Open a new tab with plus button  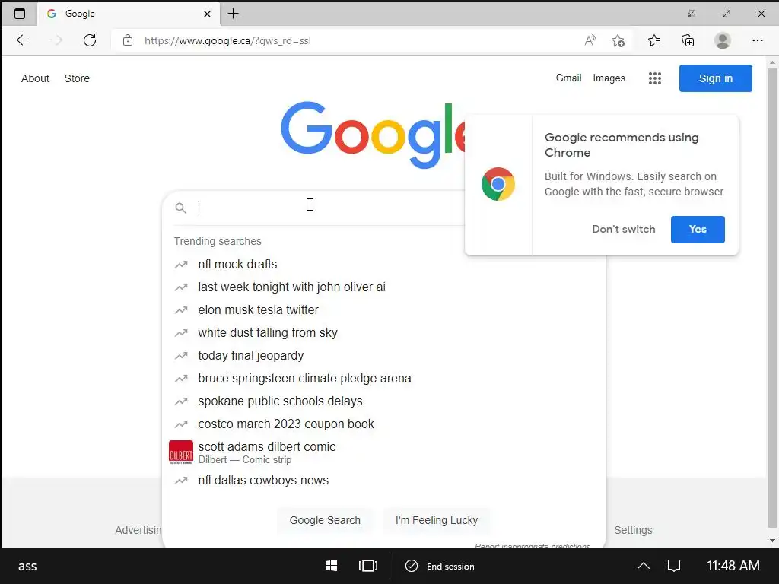point(233,14)
